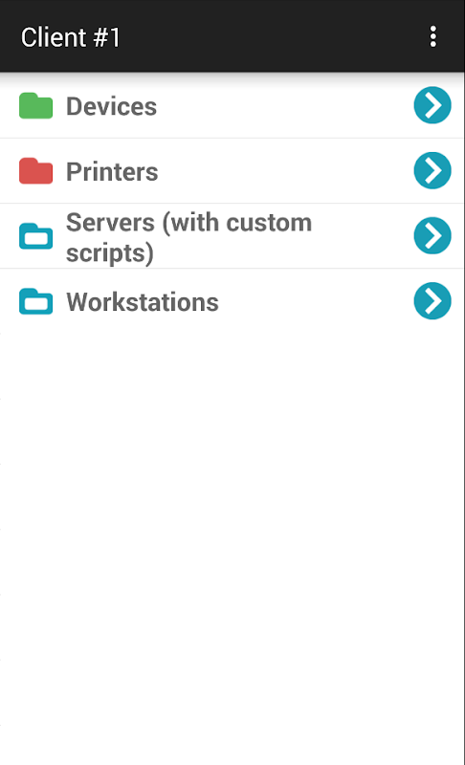Click the blue Servers folder icon
This screenshot has width=465, height=765.
click(35, 236)
